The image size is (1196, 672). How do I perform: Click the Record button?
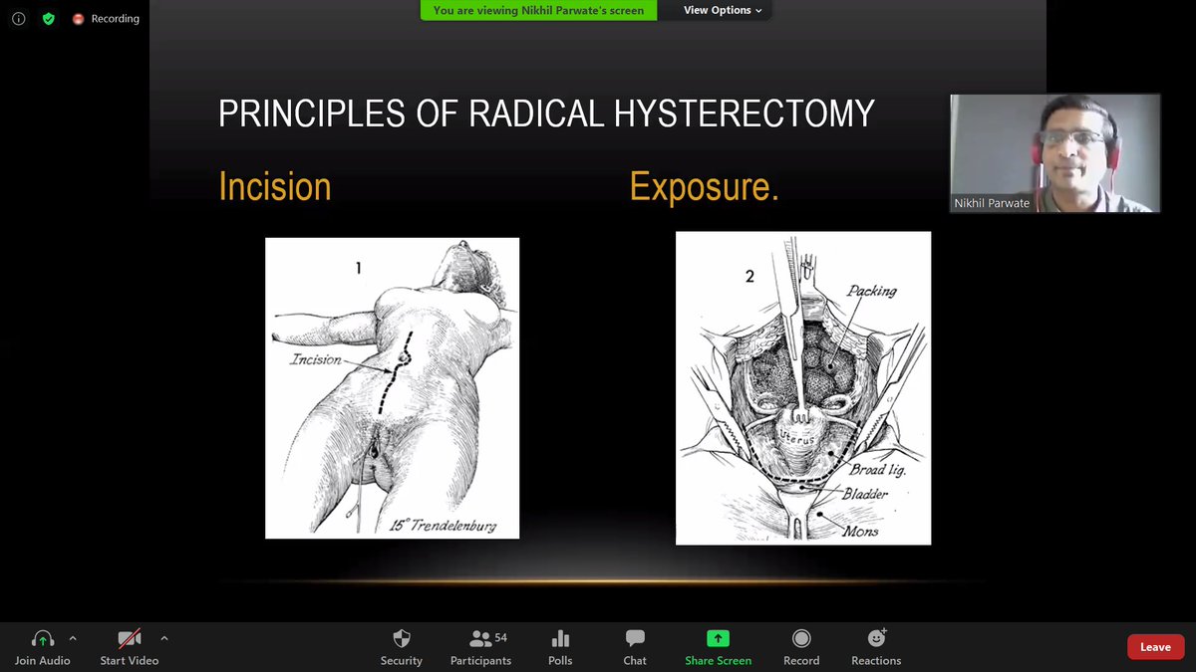click(801, 647)
